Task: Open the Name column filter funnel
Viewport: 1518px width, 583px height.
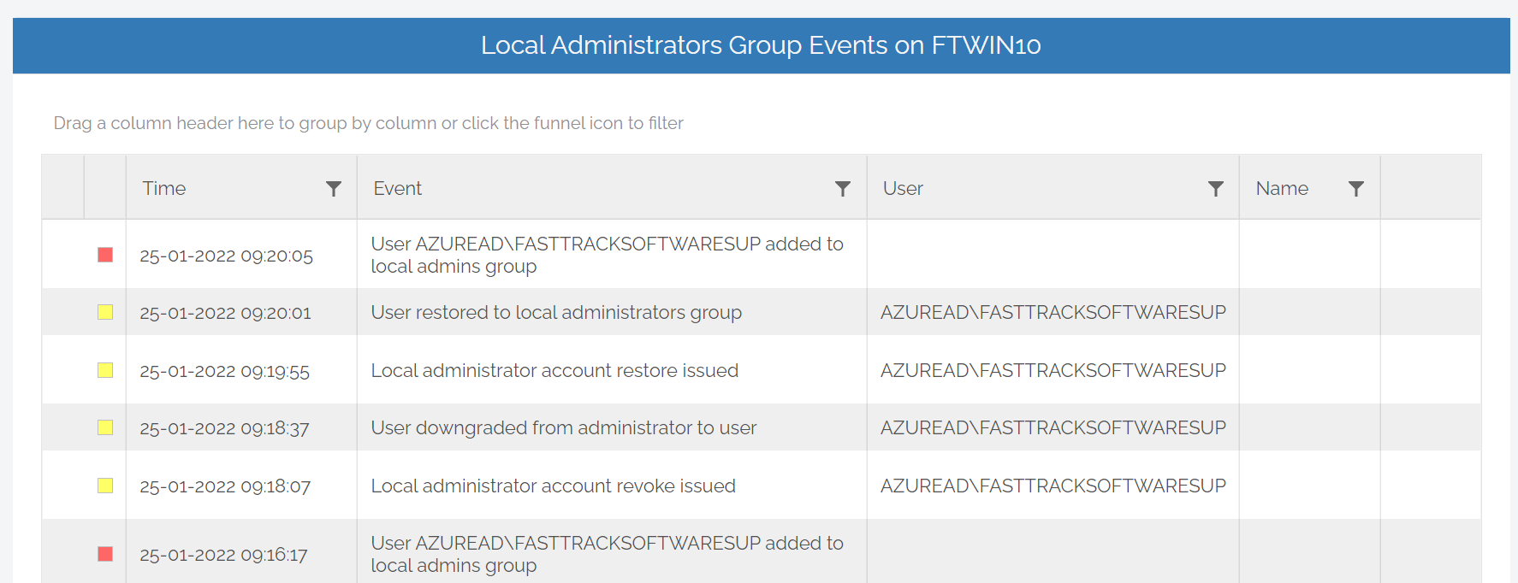Action: point(1356,189)
